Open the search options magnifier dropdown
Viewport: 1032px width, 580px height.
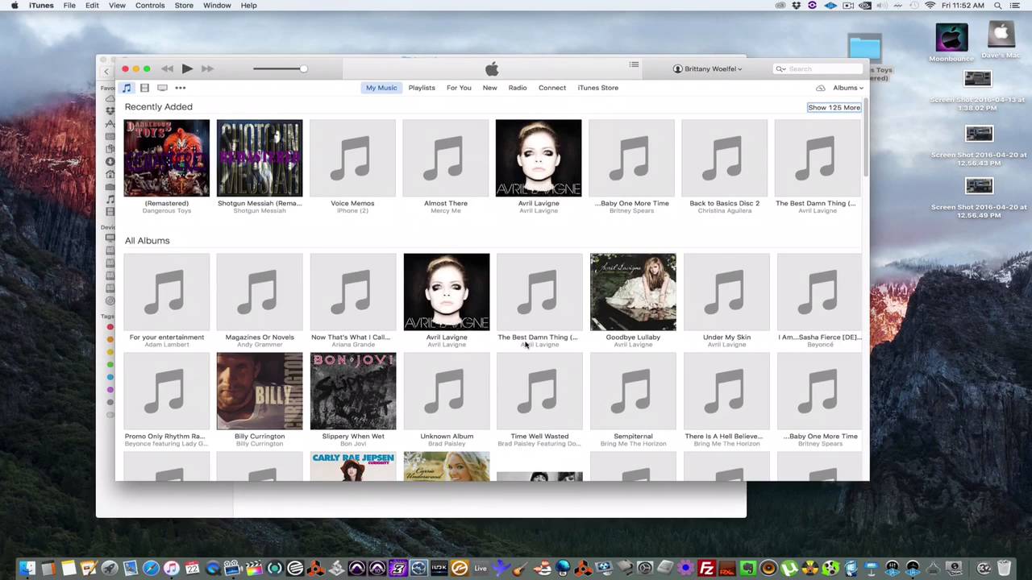(780, 69)
